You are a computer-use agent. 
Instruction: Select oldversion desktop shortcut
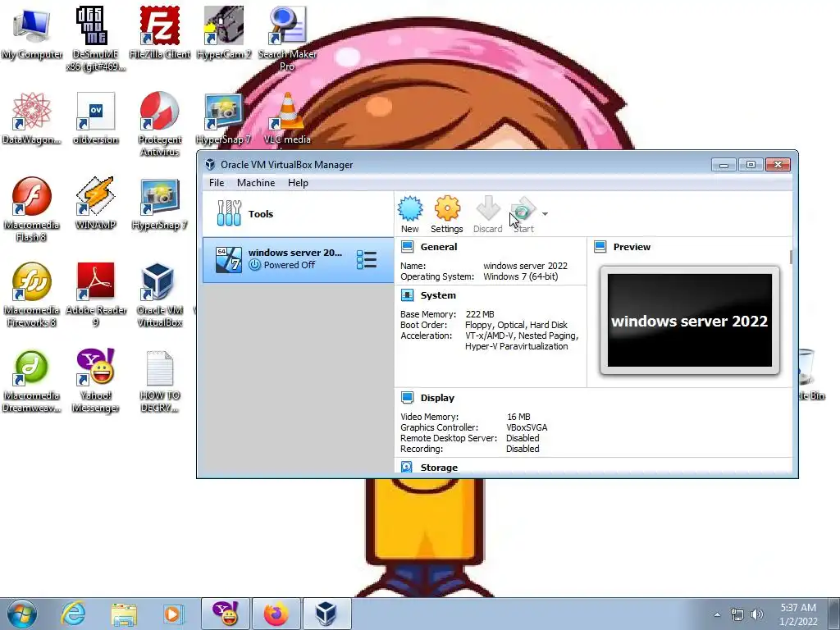(x=95, y=118)
